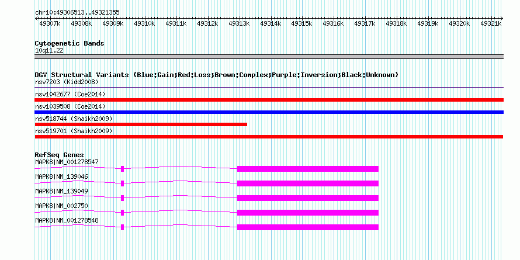Select the small exon of MAPK8|NM_001278548
520x260 pixels.
click(x=122, y=227)
